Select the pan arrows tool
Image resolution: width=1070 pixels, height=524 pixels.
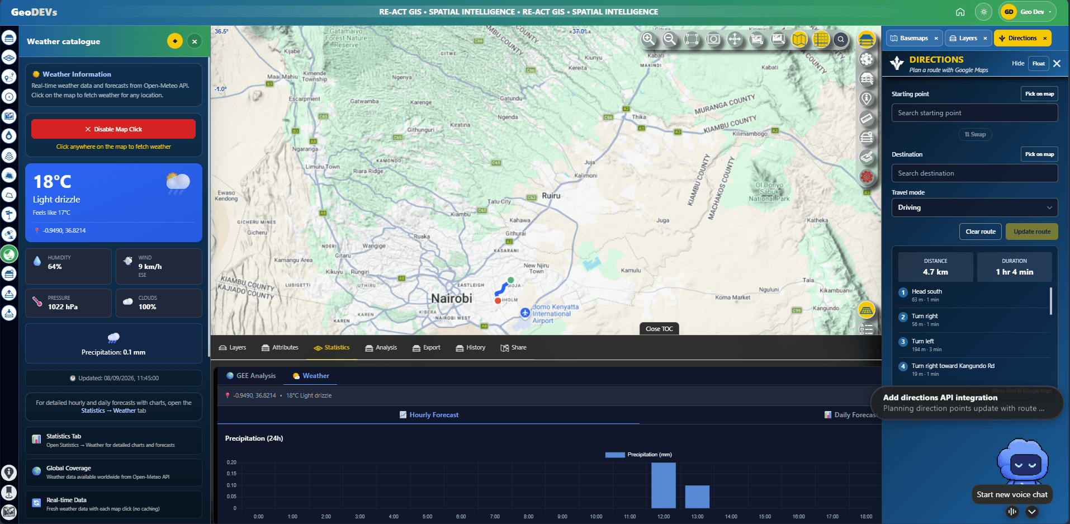click(735, 39)
